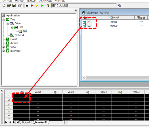149x127 pixels.
Task: Close the tree panel with X
Action: [76, 10]
